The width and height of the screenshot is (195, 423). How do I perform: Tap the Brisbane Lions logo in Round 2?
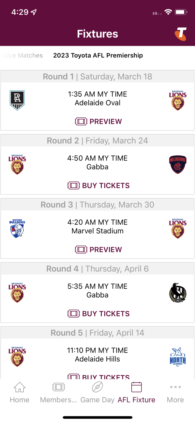[17, 164]
